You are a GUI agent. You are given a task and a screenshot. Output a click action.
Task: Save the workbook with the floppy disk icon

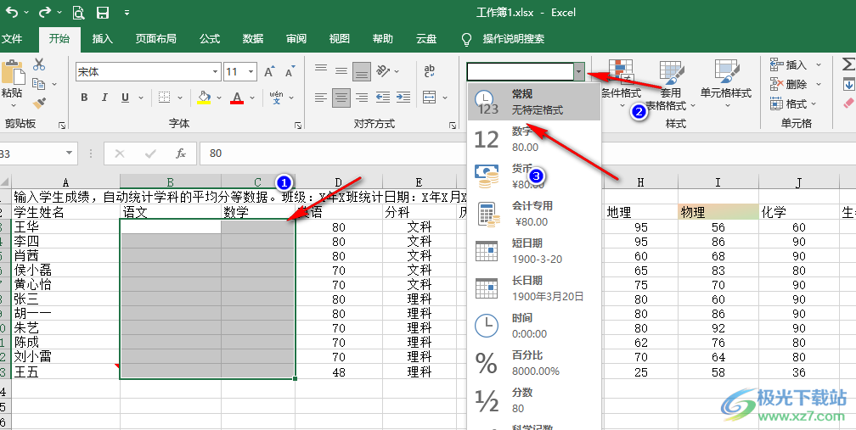[102, 12]
